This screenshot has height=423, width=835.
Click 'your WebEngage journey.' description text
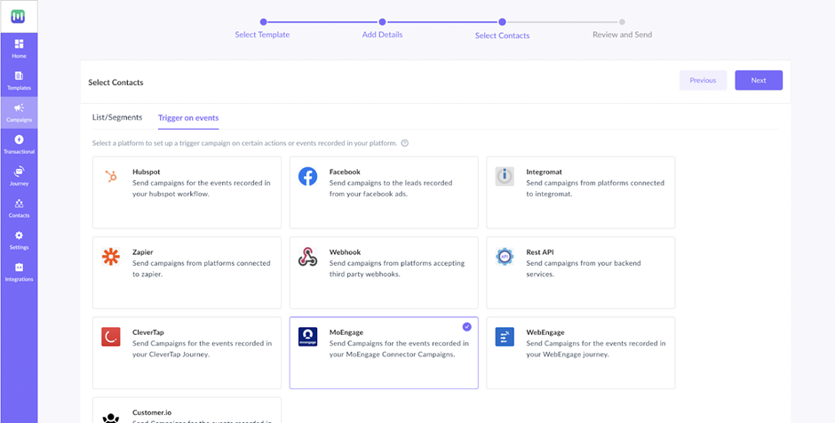(x=568, y=355)
